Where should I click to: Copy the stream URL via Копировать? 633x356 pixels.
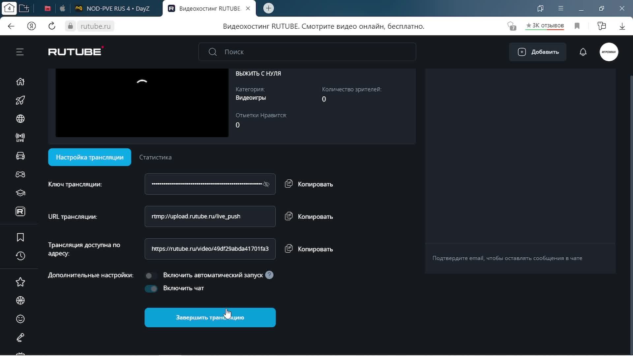pyautogui.click(x=309, y=217)
